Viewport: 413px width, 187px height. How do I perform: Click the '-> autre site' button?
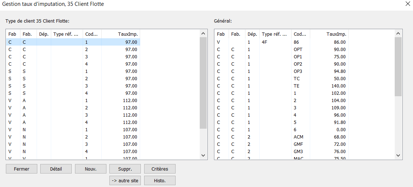click(x=125, y=180)
